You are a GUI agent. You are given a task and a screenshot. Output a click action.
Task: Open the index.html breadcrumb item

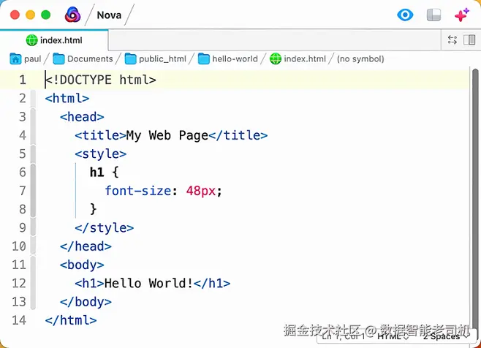(x=298, y=58)
